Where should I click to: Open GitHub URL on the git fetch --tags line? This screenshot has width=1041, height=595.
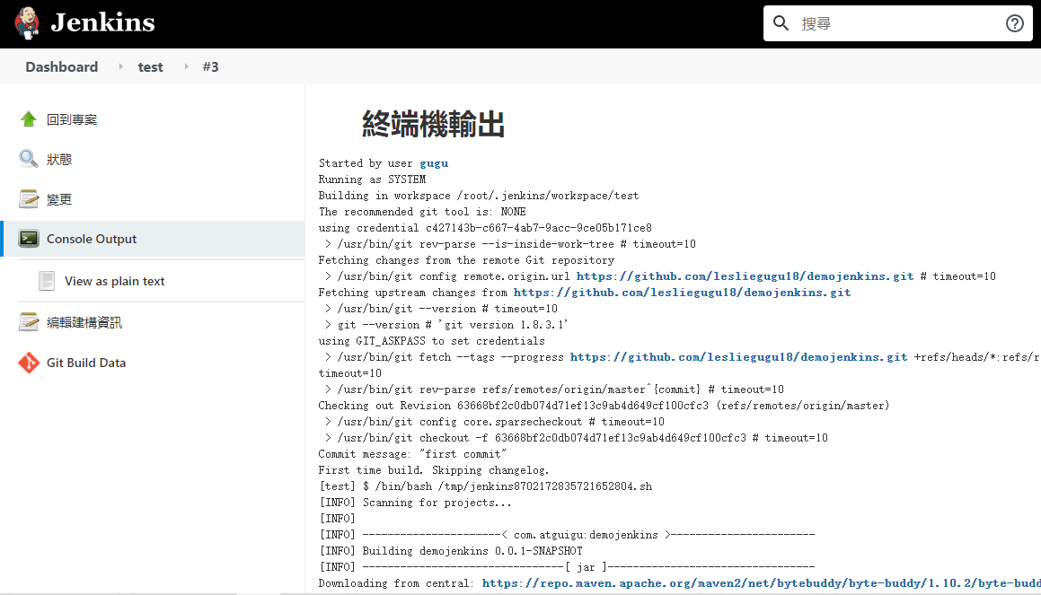(739, 357)
